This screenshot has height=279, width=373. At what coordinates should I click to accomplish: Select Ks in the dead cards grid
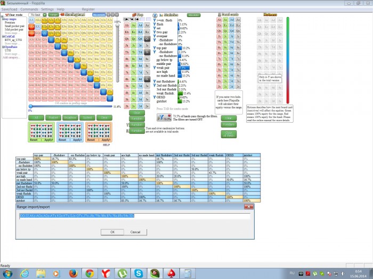pyautogui.click(x=238, y=25)
